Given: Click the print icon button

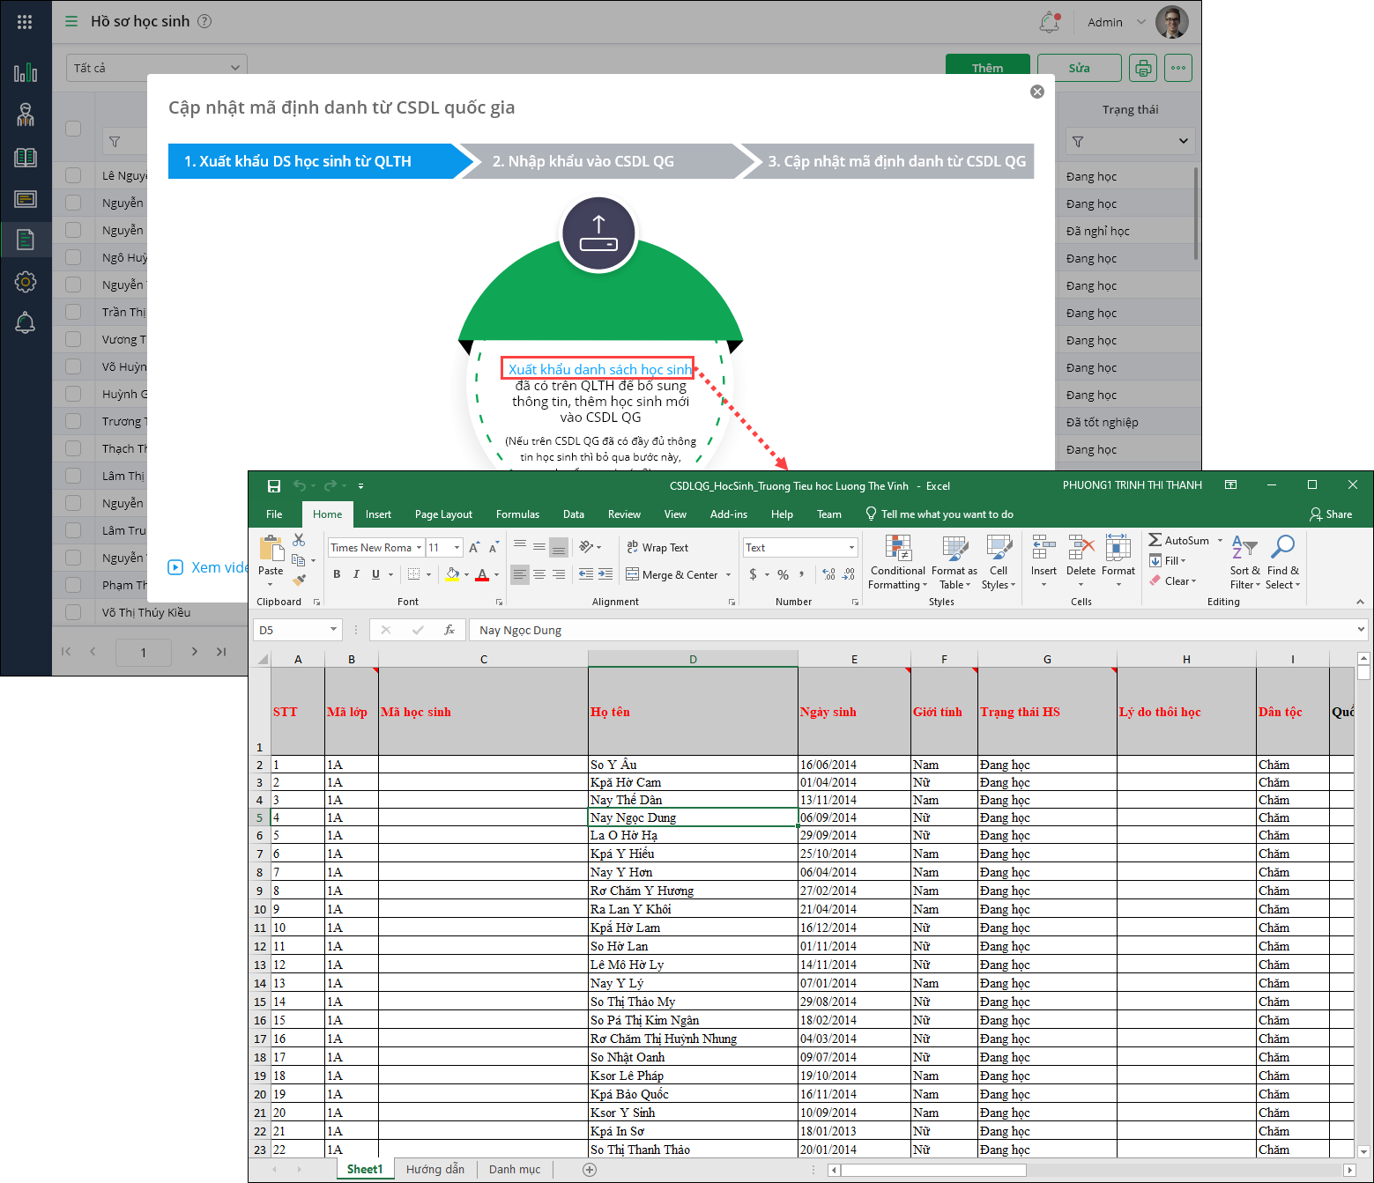Looking at the screenshot, I should (x=1143, y=68).
